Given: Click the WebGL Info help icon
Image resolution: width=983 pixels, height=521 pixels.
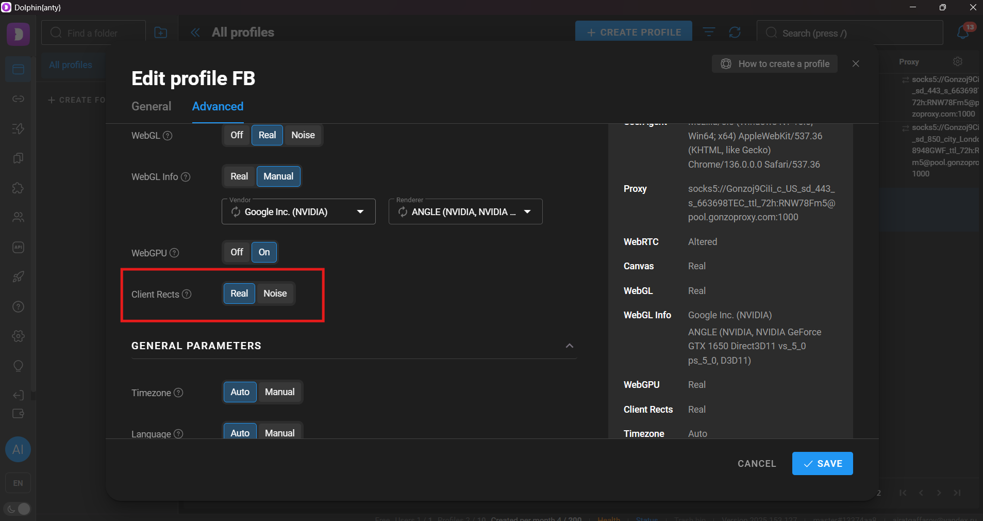Looking at the screenshot, I should (x=186, y=177).
